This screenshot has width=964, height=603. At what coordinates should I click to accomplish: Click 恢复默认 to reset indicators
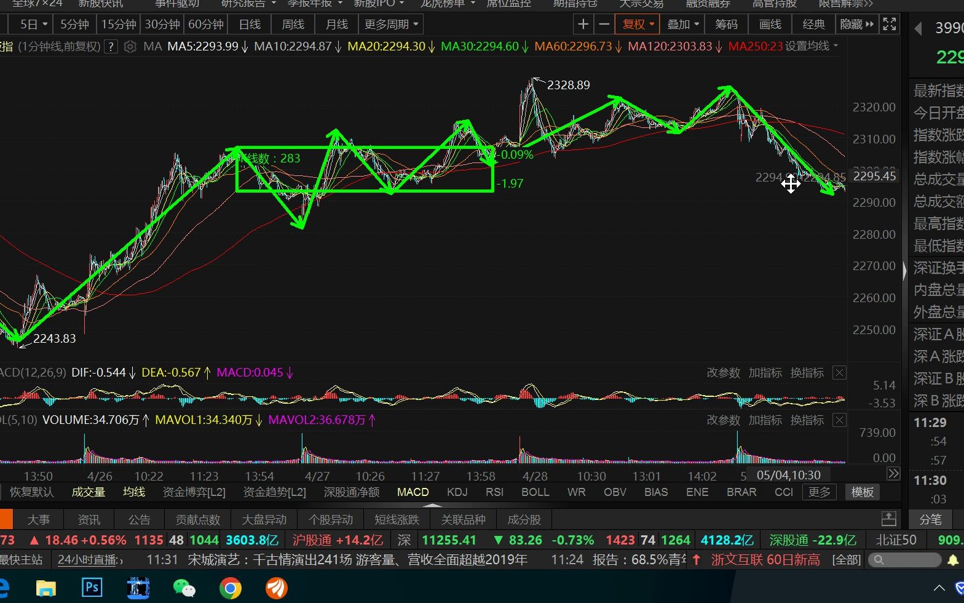pyautogui.click(x=31, y=492)
